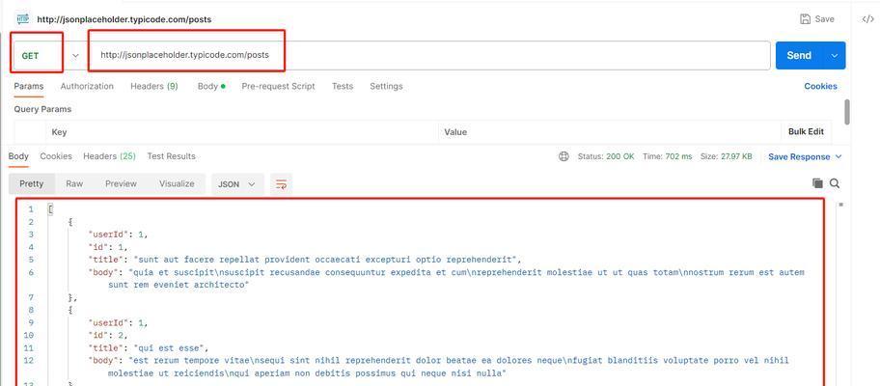Image resolution: width=880 pixels, height=386 pixels.
Task: Click the globe network icon near Status
Action: (x=564, y=156)
